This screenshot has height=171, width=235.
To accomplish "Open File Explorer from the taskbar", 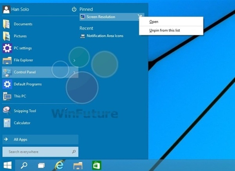I will click(78, 166).
